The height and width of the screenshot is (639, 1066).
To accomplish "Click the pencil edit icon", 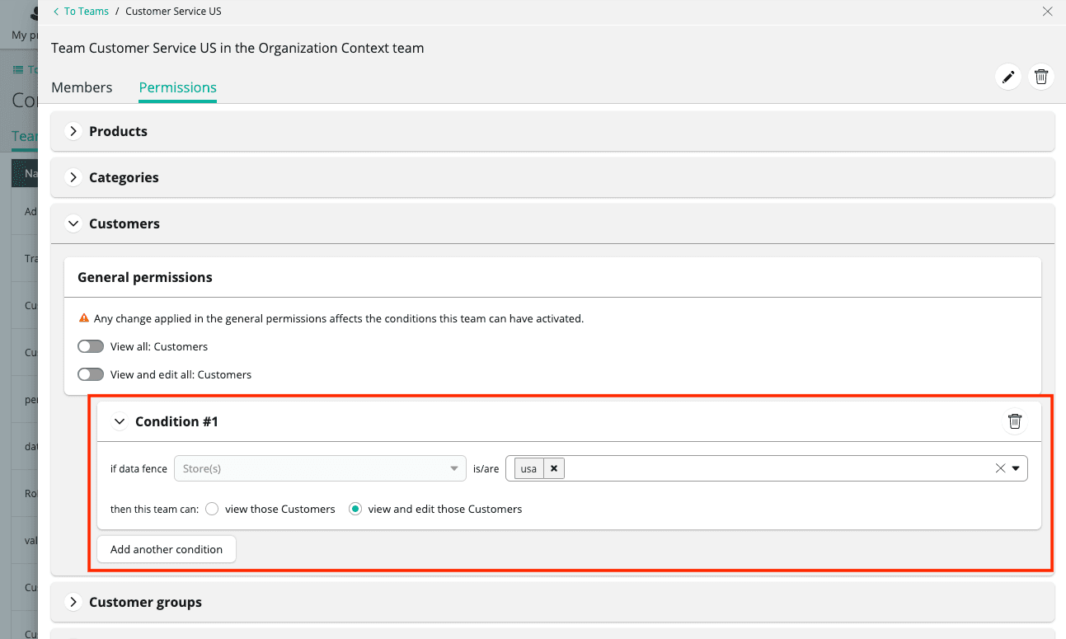I will click(x=1008, y=76).
